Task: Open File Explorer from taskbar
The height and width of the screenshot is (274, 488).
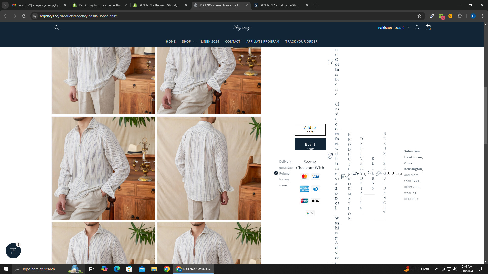Action: pyautogui.click(x=154, y=269)
